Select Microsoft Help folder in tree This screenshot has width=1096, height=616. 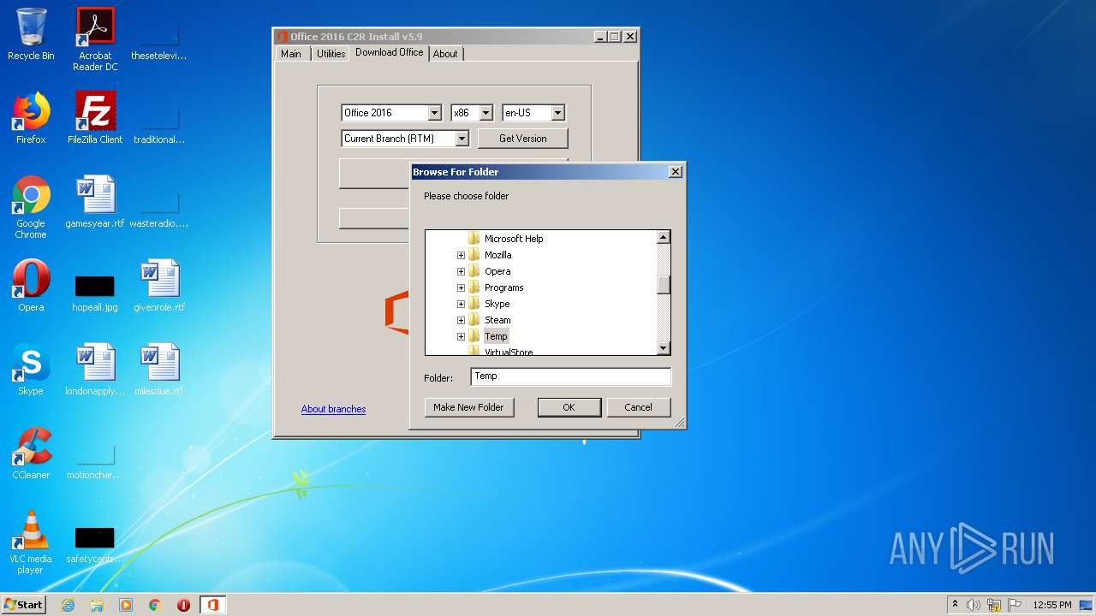pyautogui.click(x=514, y=239)
